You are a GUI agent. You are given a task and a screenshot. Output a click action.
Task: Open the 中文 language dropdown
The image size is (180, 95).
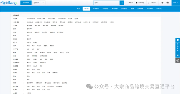click(176, 3)
